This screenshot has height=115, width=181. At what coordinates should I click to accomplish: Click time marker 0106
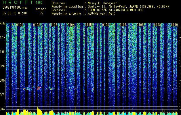tap(106, 25)
